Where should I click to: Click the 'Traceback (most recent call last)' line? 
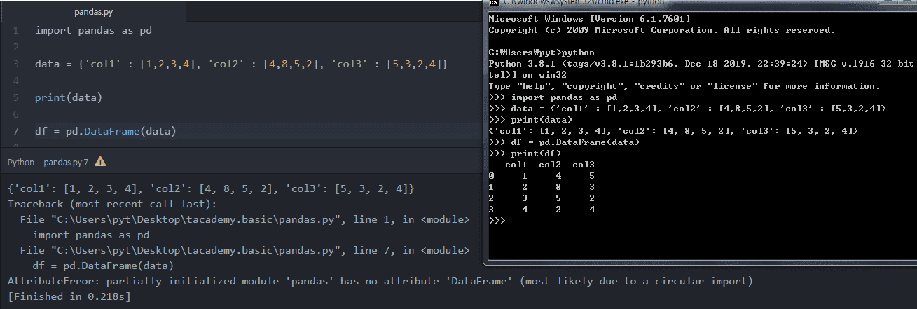[x=112, y=205]
